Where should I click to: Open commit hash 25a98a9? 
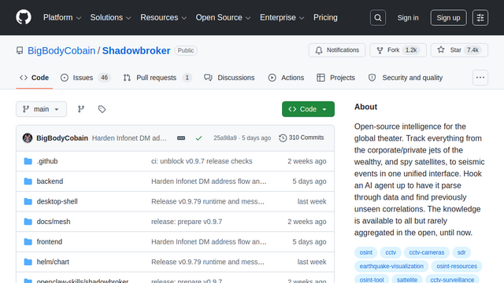[225, 138]
